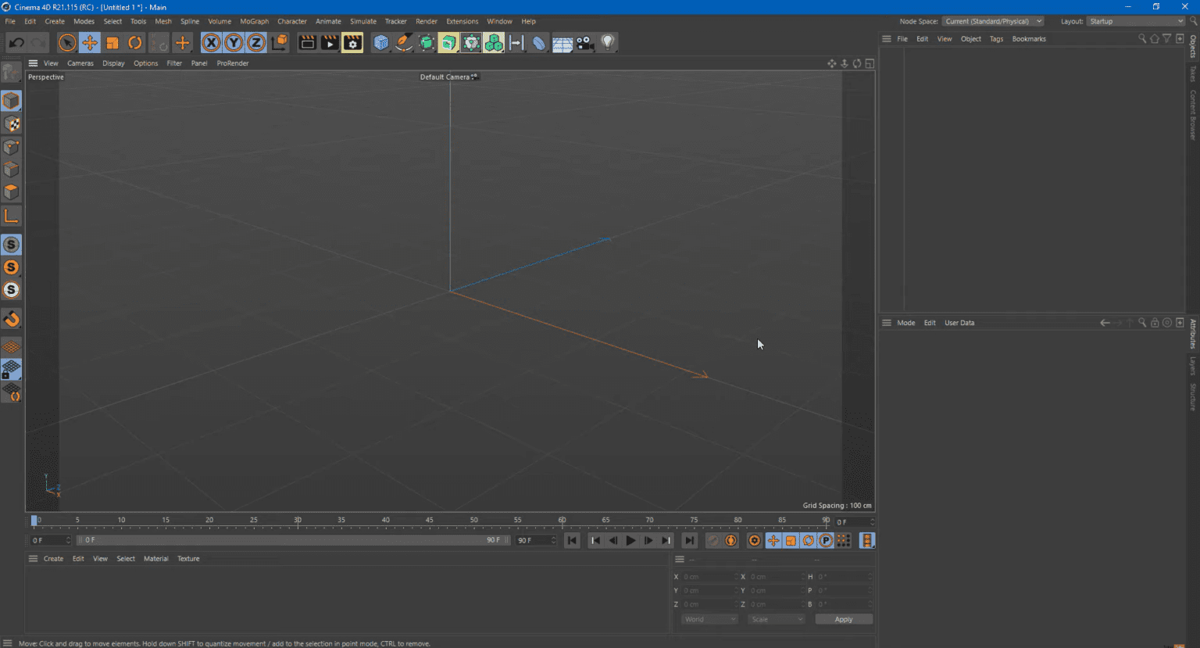Open the MoGraph menu

click(x=254, y=21)
